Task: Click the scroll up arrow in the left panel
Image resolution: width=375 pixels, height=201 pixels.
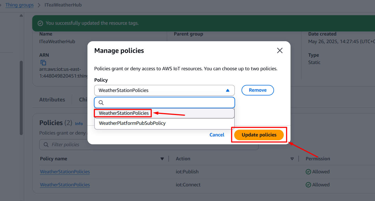Action: pos(21,15)
